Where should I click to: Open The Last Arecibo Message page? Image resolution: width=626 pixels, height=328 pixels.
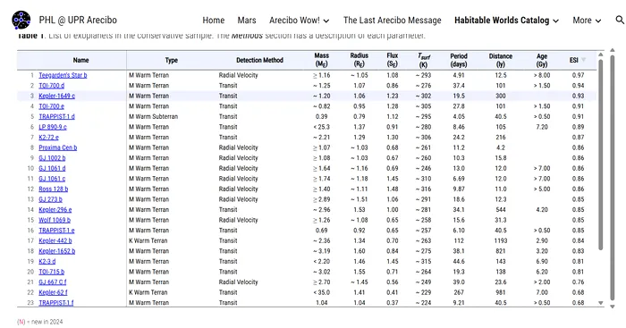(x=392, y=21)
